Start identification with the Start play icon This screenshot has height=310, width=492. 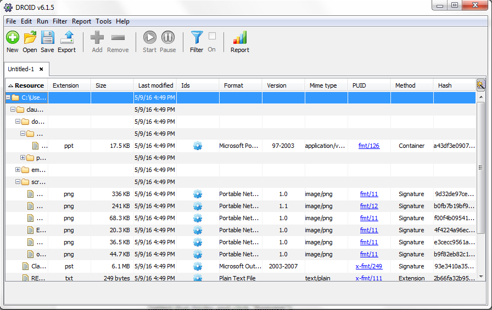pos(150,37)
